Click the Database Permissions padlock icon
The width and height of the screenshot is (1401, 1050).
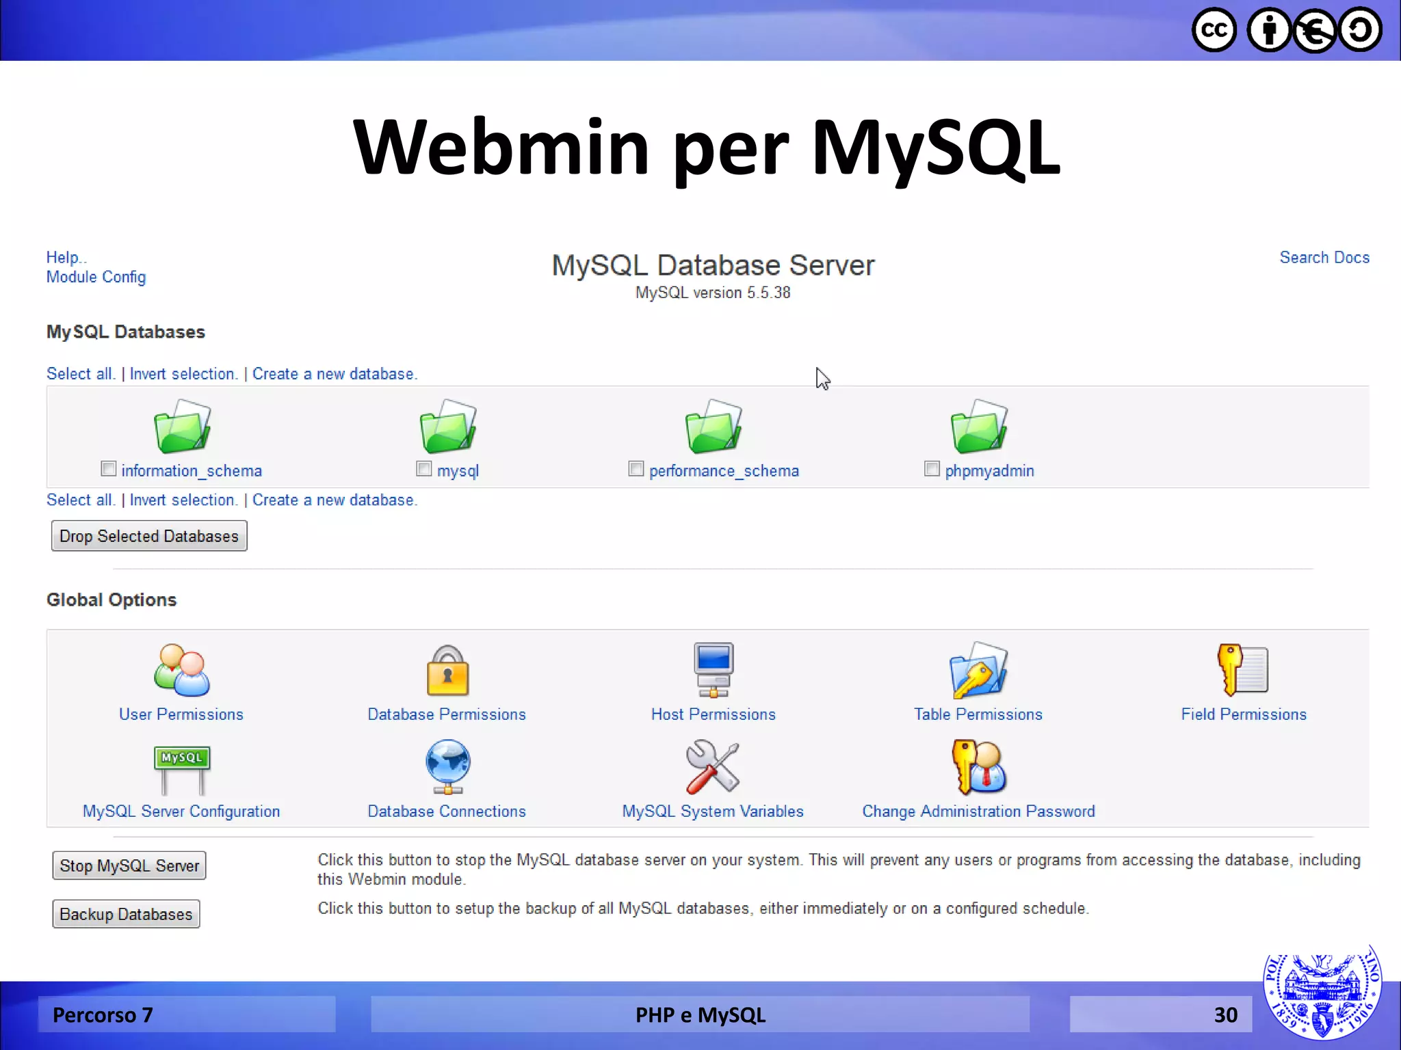[447, 670]
